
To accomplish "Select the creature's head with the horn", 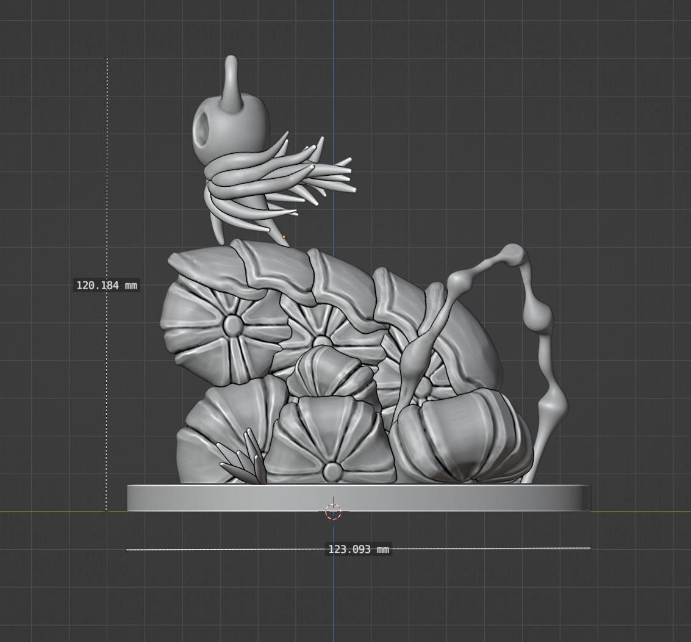I will point(234,122).
